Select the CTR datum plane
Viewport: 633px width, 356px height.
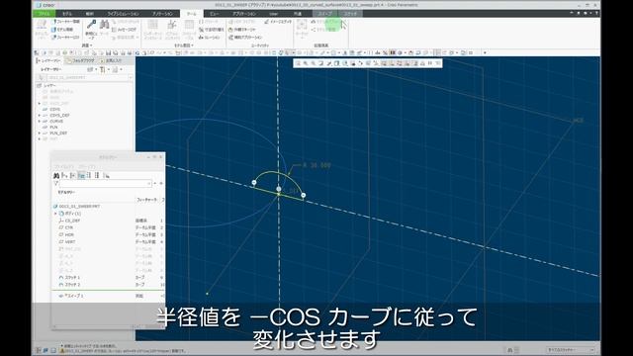tap(69, 227)
